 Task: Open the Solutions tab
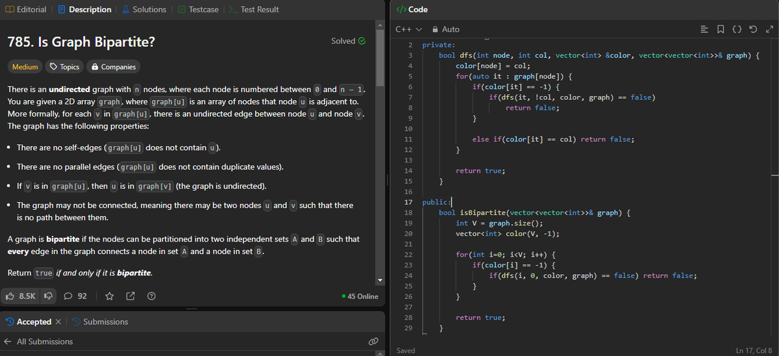pyautogui.click(x=143, y=9)
